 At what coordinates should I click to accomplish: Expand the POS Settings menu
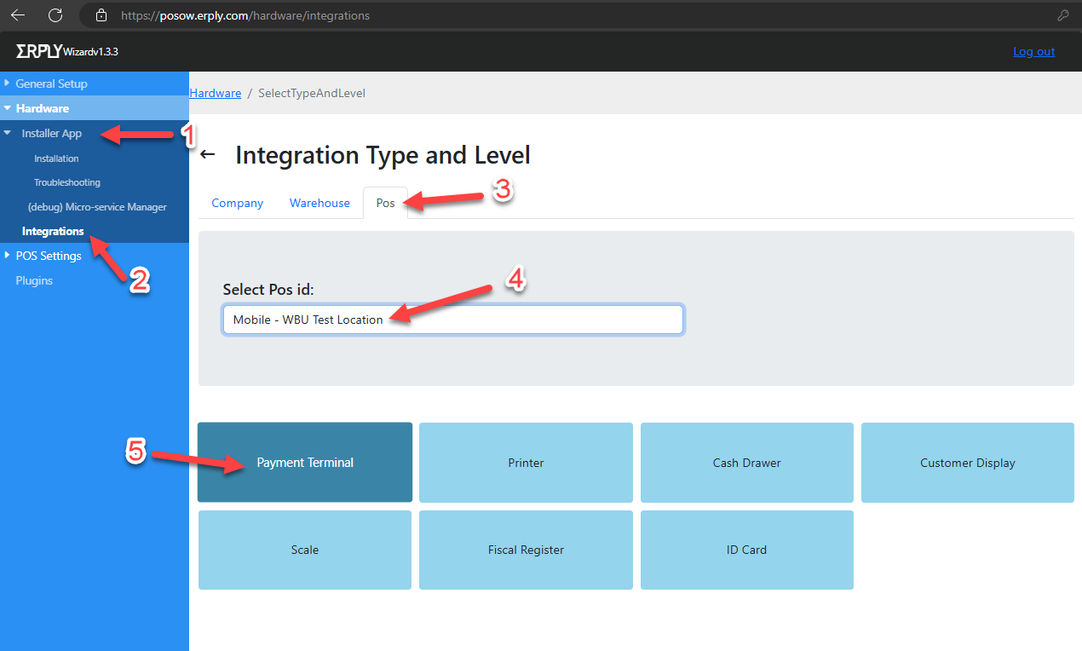tap(49, 256)
